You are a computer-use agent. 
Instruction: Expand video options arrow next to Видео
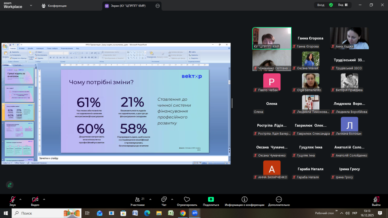(44, 199)
